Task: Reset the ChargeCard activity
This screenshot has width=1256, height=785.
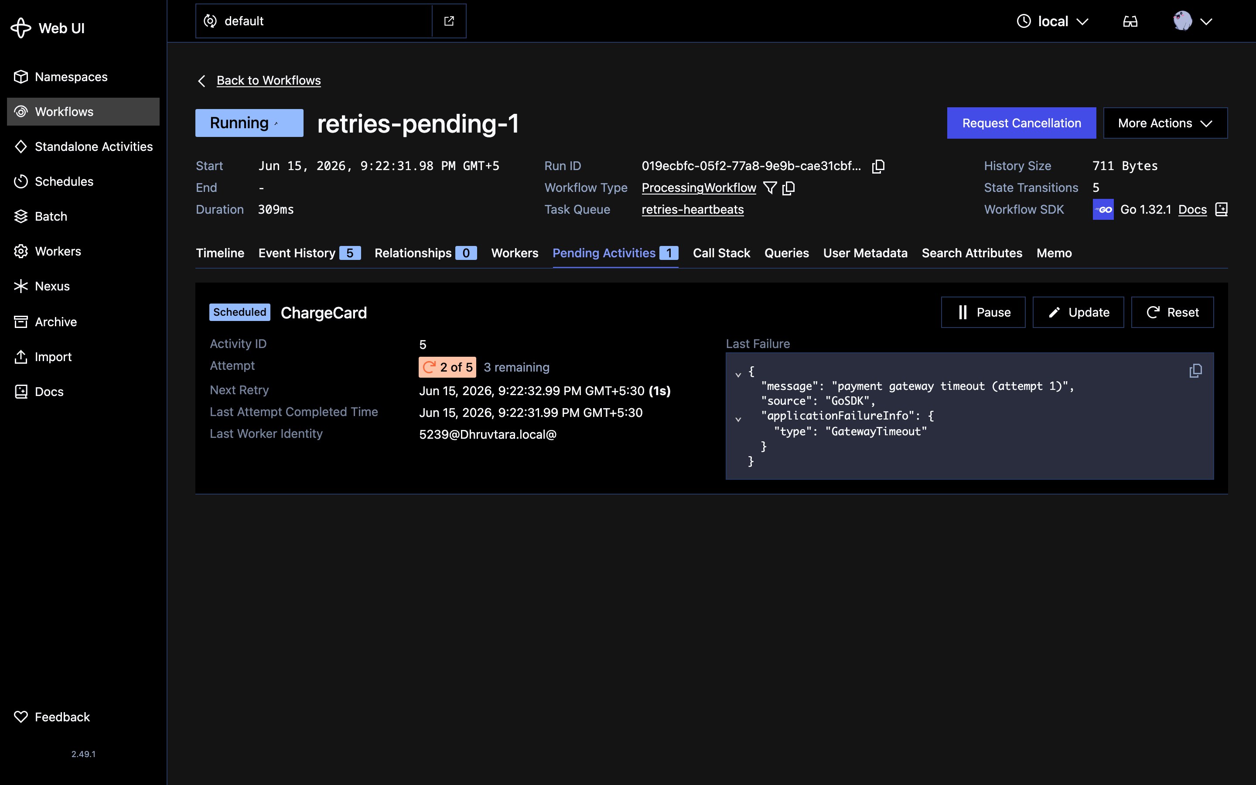Action: tap(1172, 312)
